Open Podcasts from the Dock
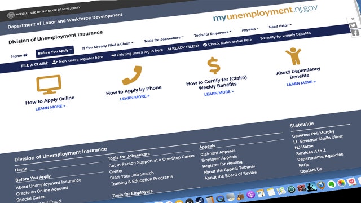Screen dimensions: 361x203 (x=250, y=195)
